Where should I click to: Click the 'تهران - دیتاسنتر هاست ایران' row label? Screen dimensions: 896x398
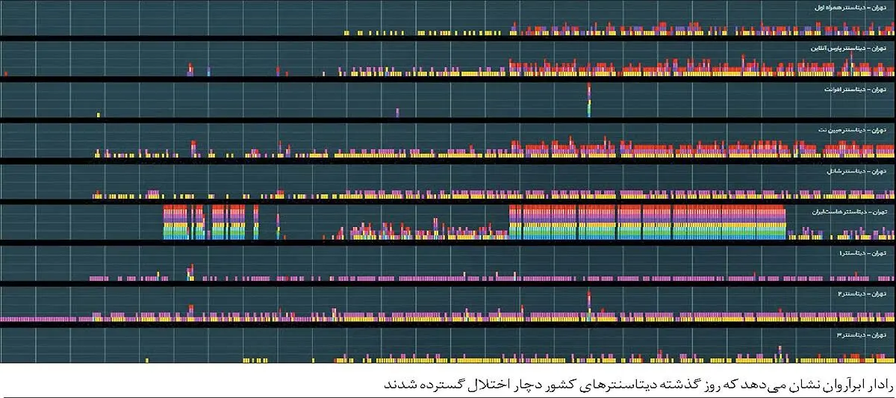[848, 212]
